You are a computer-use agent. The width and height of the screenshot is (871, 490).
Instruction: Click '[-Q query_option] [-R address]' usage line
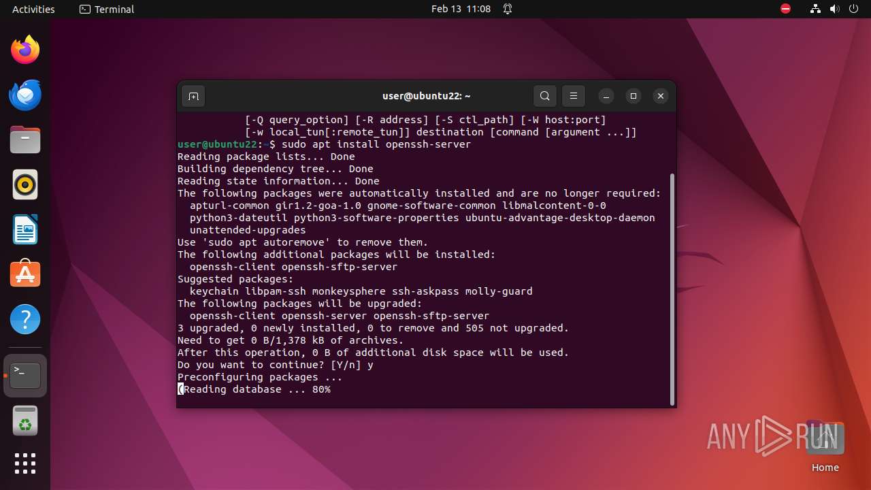425,120
